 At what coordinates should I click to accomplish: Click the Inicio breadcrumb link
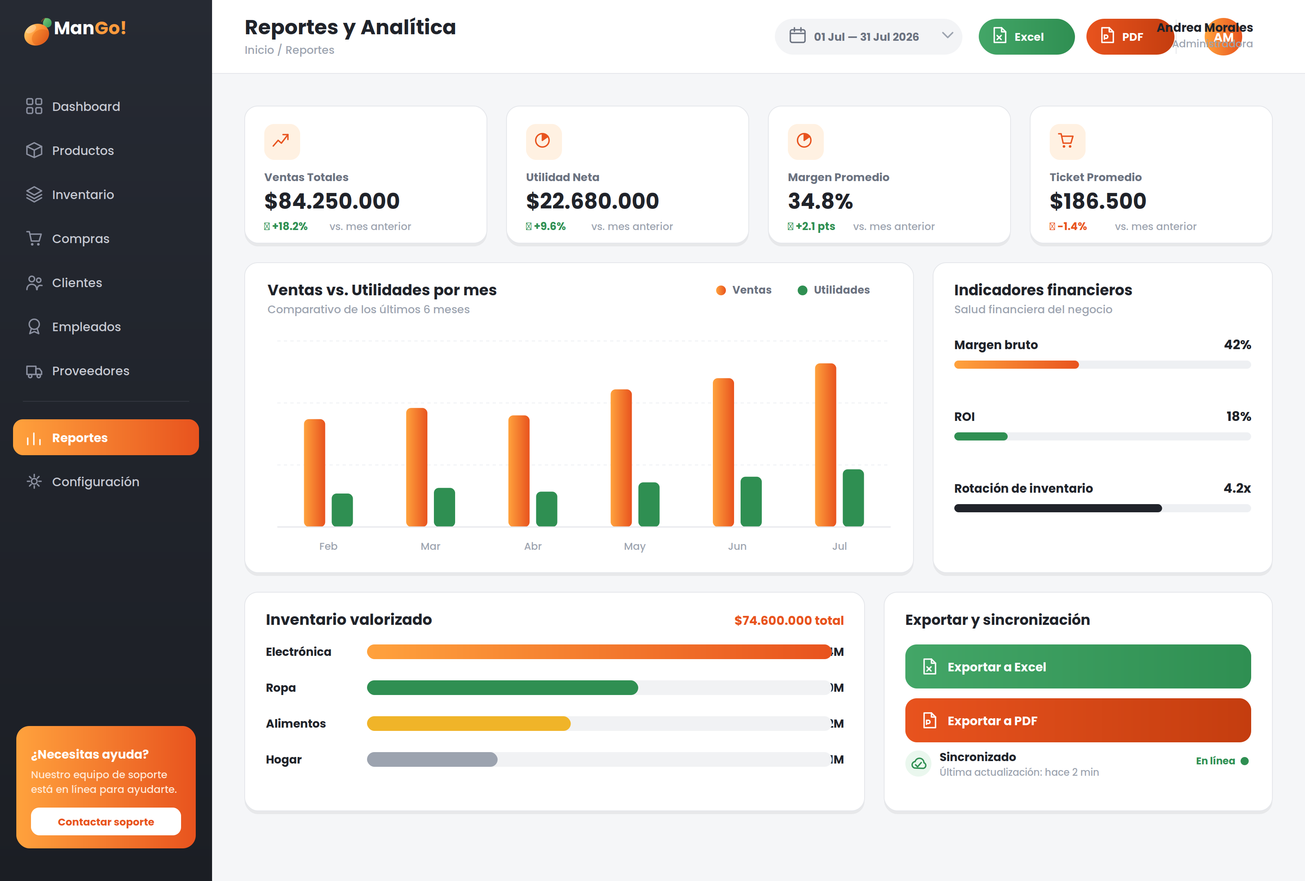point(259,50)
